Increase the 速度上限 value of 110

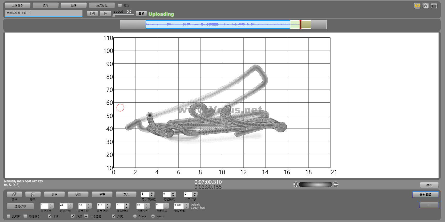click(108, 204)
